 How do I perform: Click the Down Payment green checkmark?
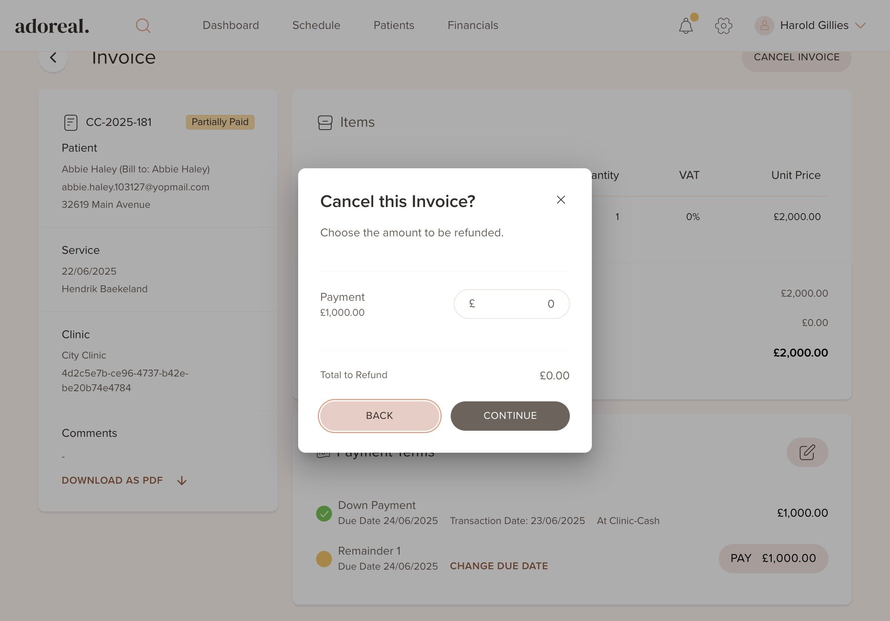point(324,513)
